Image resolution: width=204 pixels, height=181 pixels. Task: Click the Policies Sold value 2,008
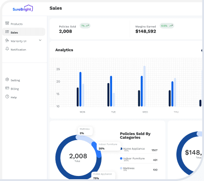tap(65, 31)
